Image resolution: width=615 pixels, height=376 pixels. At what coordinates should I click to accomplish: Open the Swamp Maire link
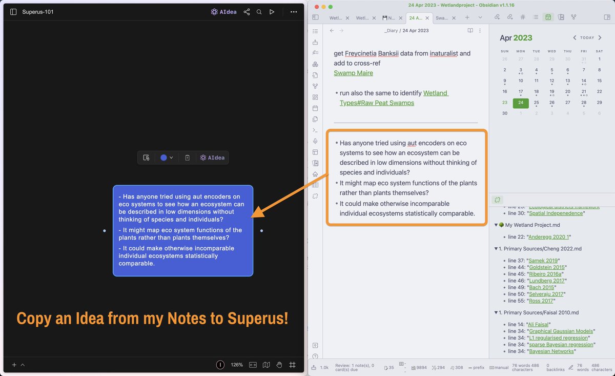tap(353, 73)
